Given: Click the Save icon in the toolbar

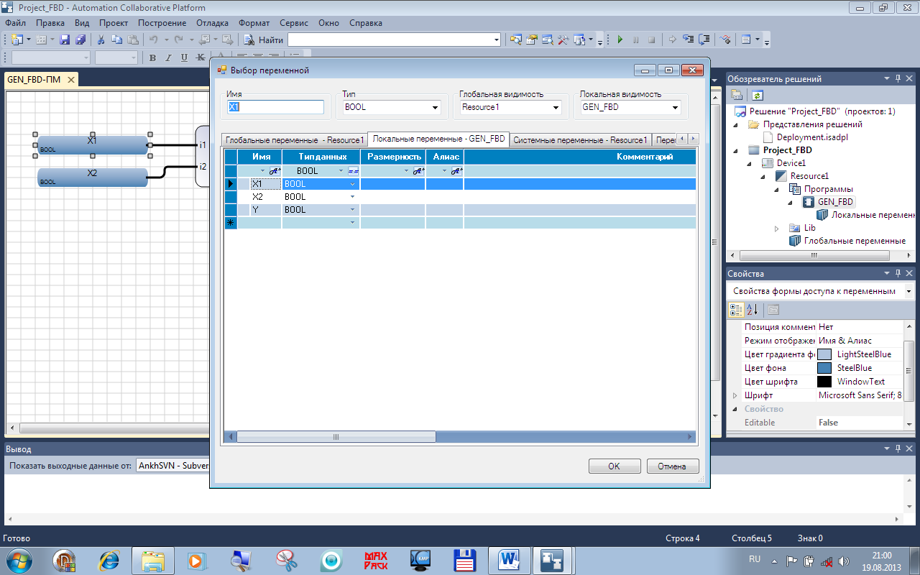Looking at the screenshot, I should click(x=65, y=40).
